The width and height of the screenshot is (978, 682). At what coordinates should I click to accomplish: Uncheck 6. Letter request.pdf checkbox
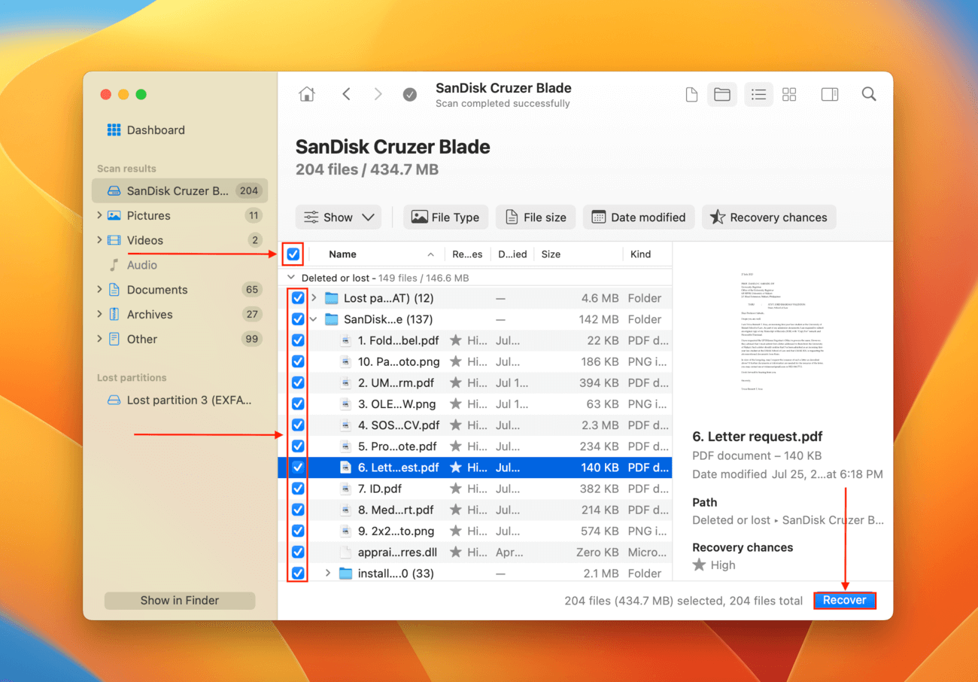[x=298, y=467]
